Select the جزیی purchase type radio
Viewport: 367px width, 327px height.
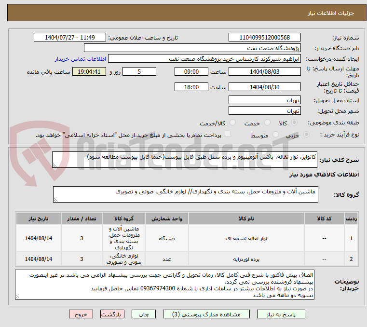306,135
